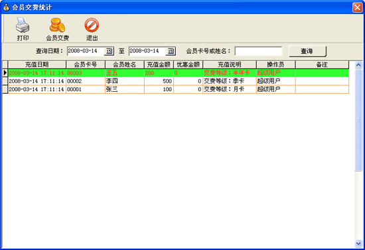The width and height of the screenshot is (365, 250).
Task: Click 交费等级：月卡 cell
Action: click(230, 89)
